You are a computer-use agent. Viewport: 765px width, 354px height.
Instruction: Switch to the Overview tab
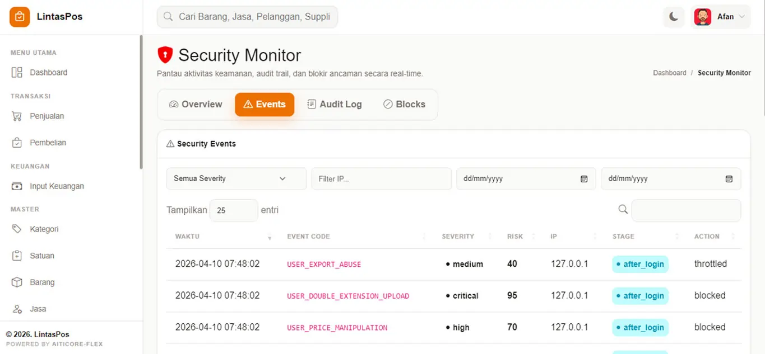[196, 105]
